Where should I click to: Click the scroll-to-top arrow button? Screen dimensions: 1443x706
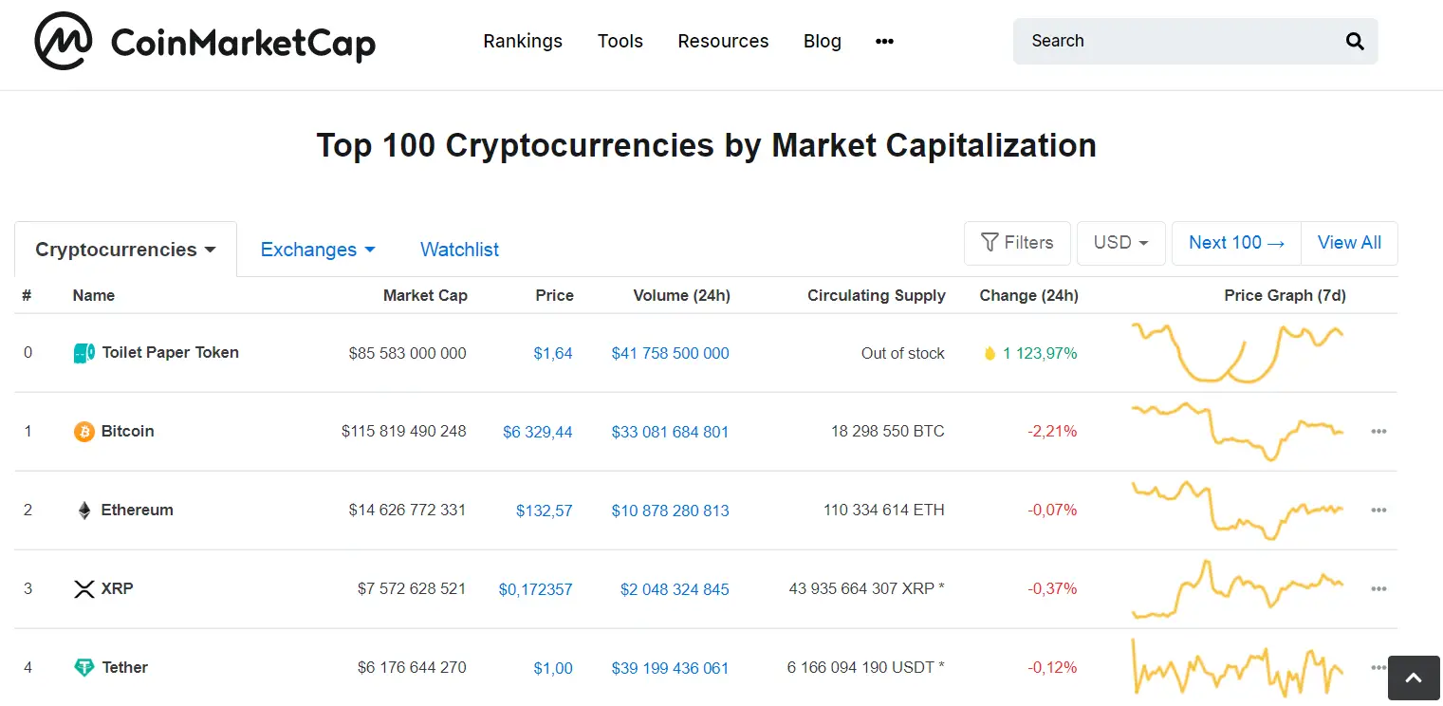coord(1414,678)
